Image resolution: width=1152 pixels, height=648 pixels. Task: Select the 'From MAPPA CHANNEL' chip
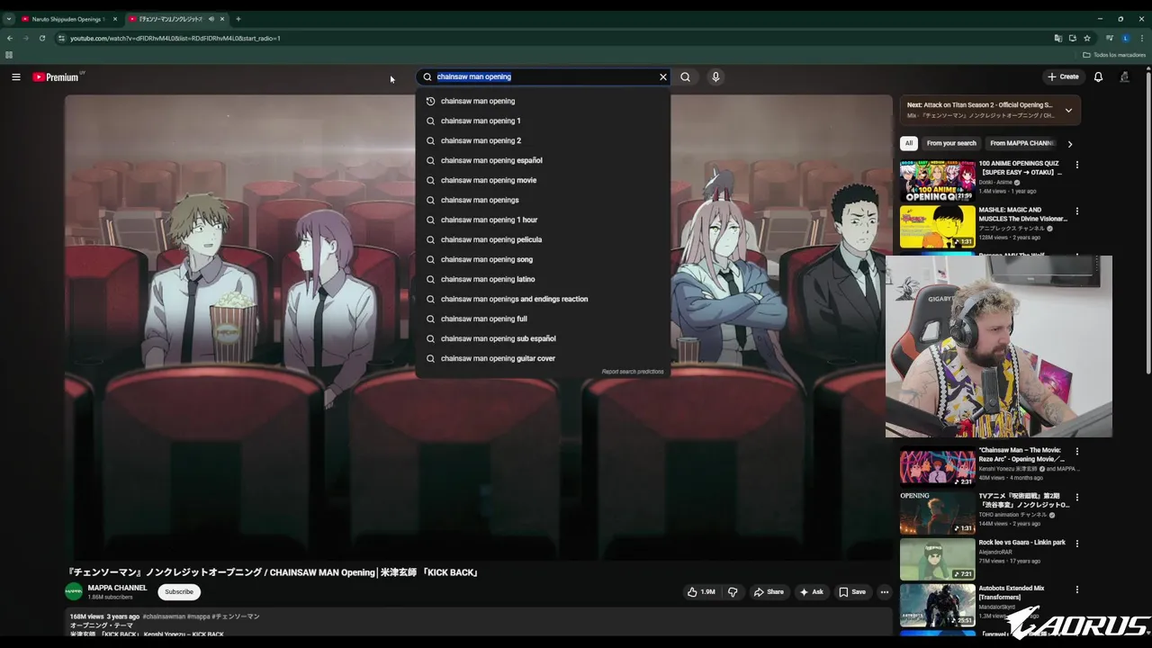1021,143
